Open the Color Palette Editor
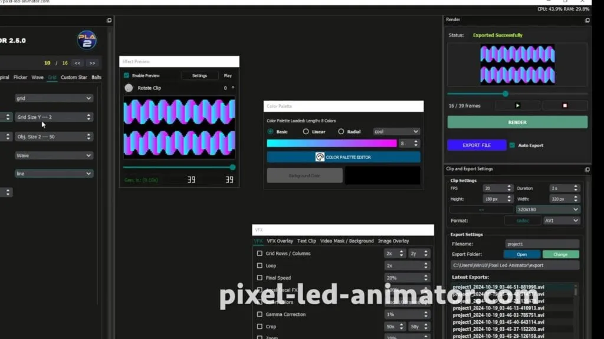The image size is (604, 339). 344,157
